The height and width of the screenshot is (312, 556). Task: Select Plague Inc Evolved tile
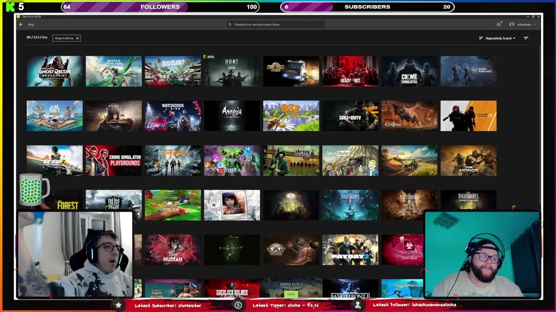402,250
